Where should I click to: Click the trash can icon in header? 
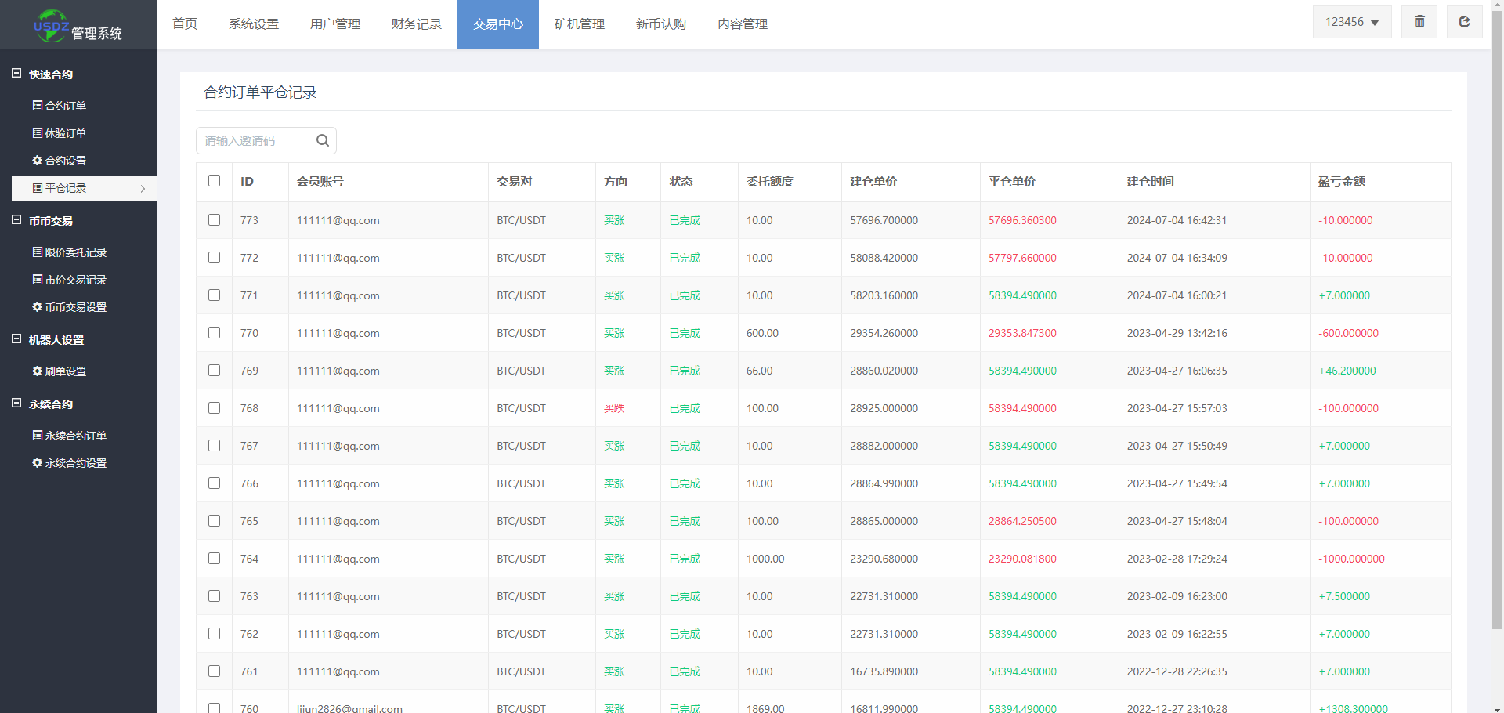coord(1419,22)
